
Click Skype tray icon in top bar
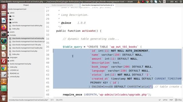tap(156, 2)
